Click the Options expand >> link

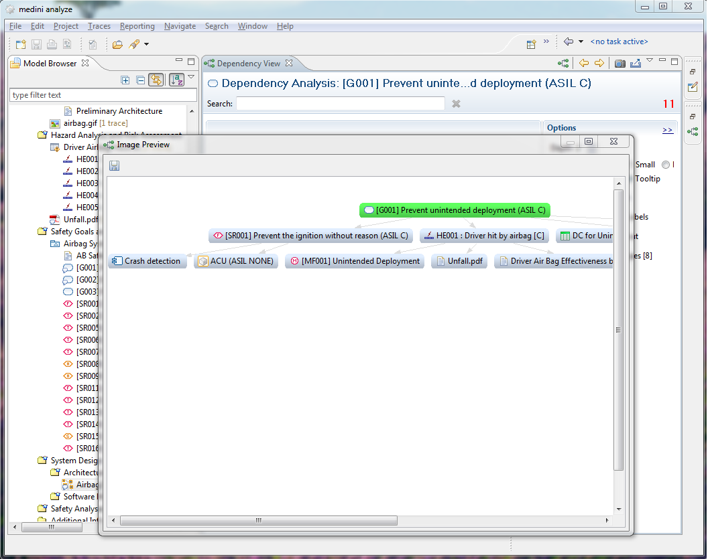click(667, 130)
